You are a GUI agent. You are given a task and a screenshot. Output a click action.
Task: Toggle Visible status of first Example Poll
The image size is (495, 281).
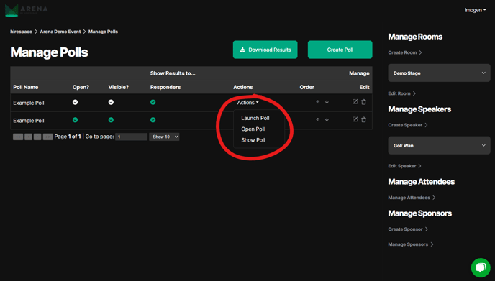(x=111, y=102)
